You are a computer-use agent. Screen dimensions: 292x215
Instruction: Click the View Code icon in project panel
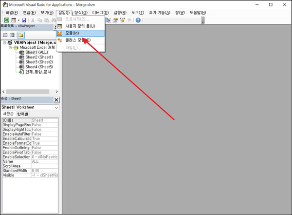tap(5, 35)
